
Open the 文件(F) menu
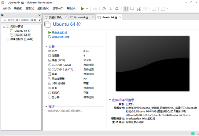[x=7, y=9]
